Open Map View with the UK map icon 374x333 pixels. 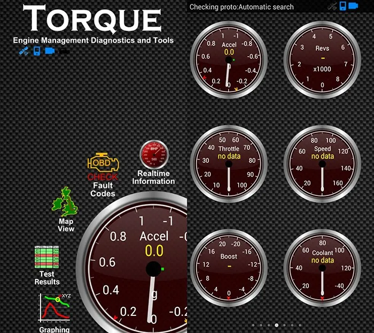click(x=65, y=201)
